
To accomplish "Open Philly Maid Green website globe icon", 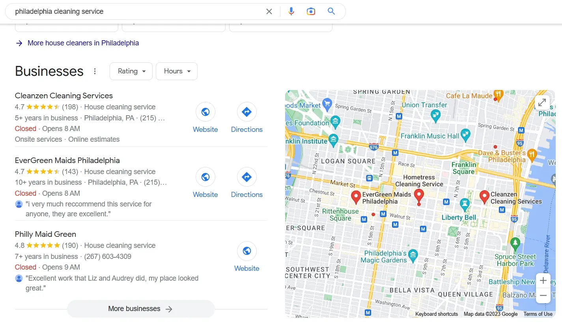I will tap(247, 251).
